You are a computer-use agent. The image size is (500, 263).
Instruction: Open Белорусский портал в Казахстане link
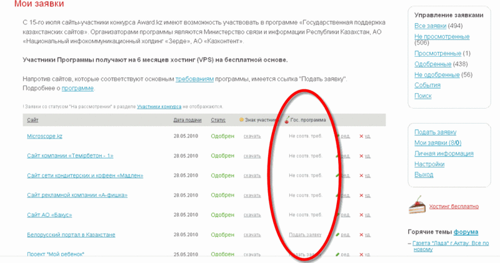pyautogui.click(x=71, y=235)
